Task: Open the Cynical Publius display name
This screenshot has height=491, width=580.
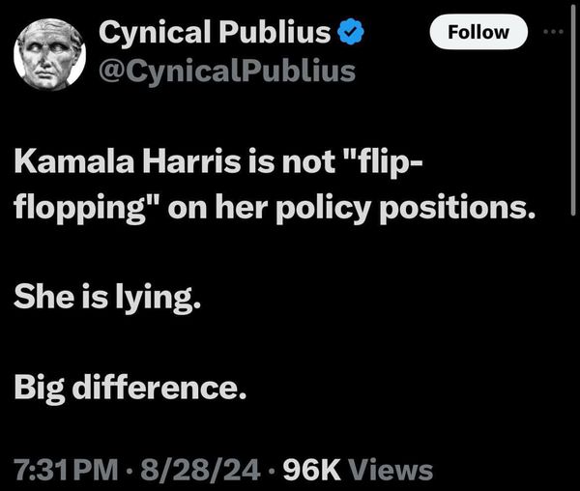Action: click(215, 32)
